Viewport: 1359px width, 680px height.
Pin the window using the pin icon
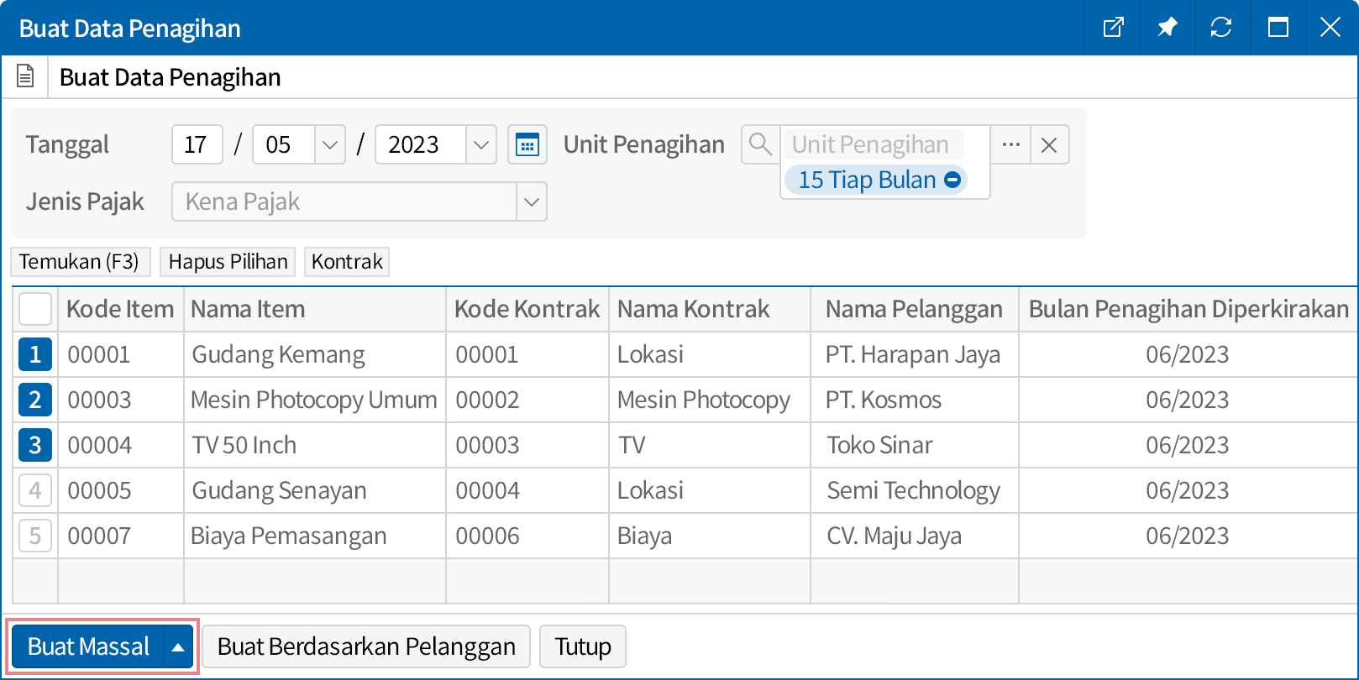(x=1167, y=28)
